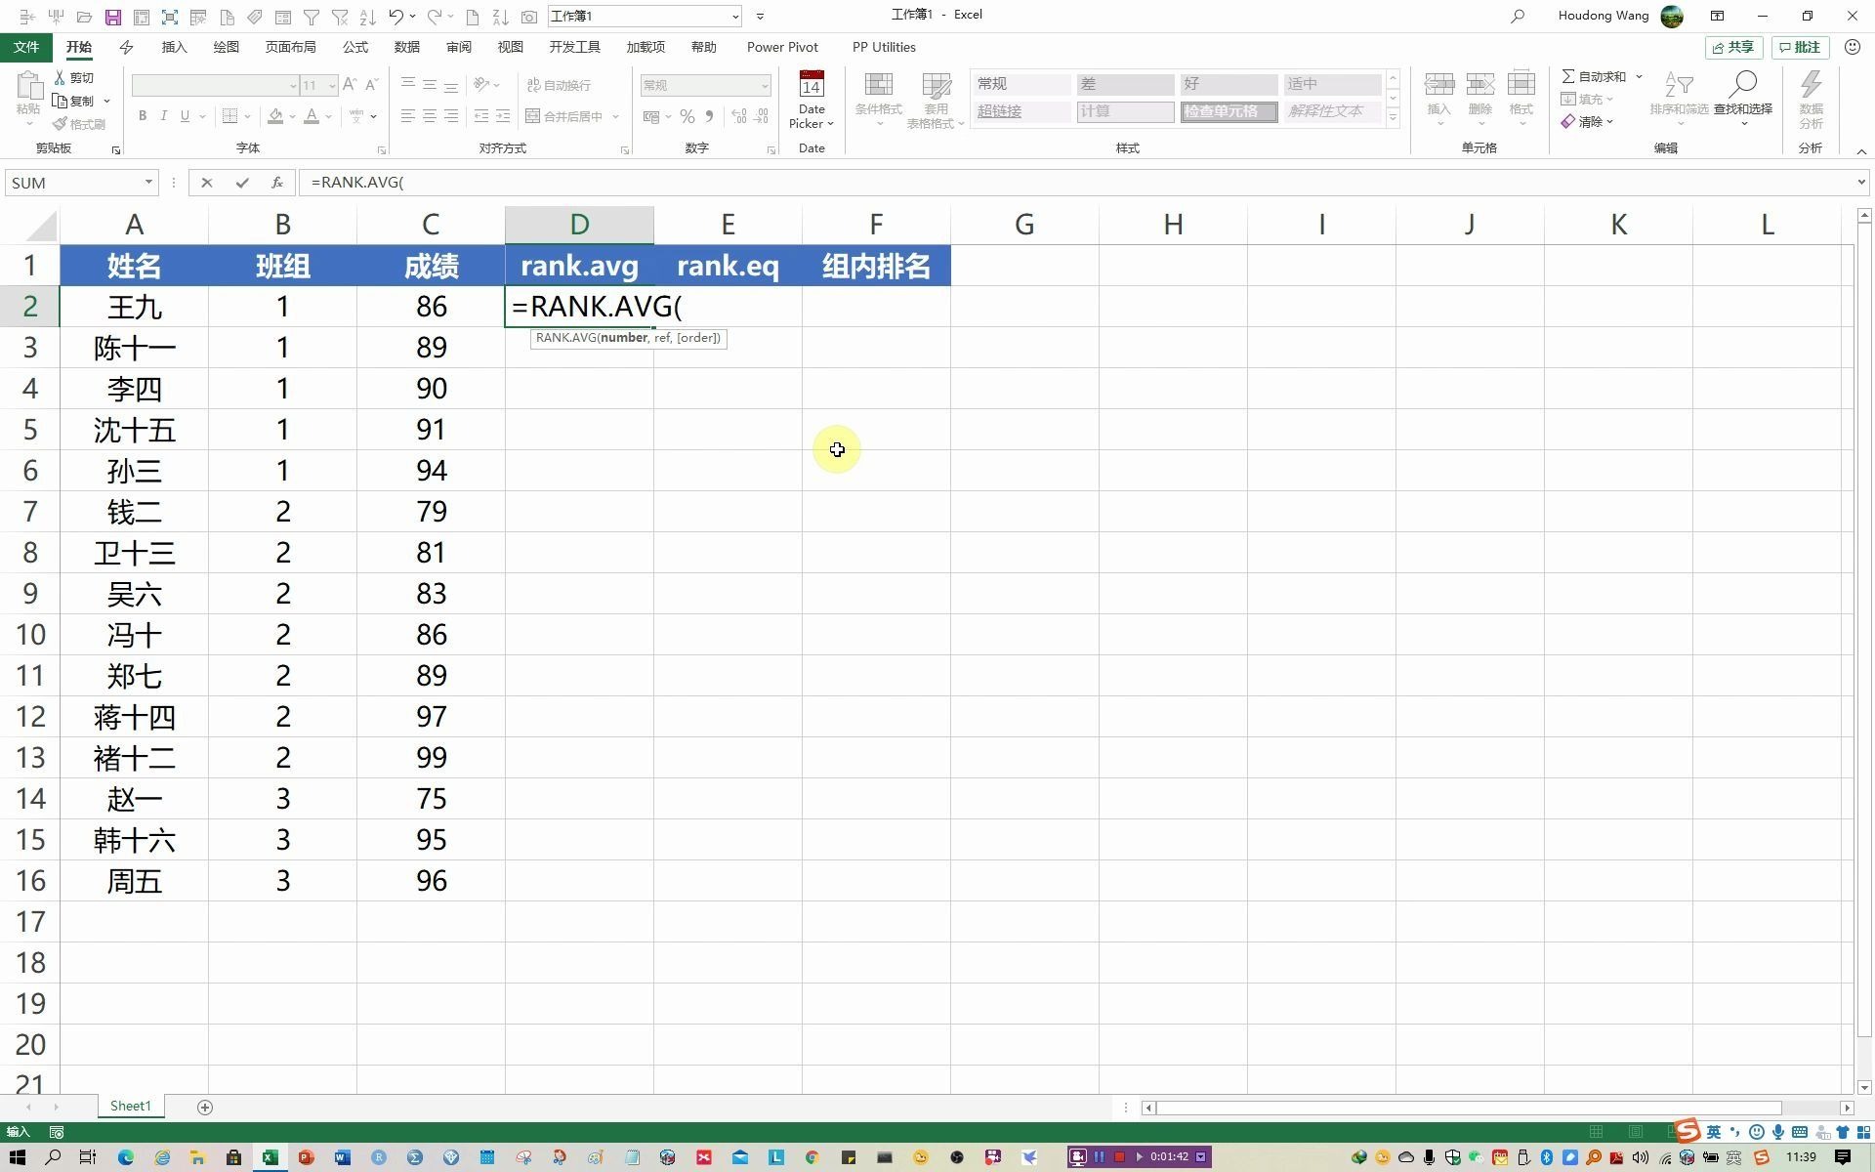Click the Insert Function icon

(x=276, y=183)
